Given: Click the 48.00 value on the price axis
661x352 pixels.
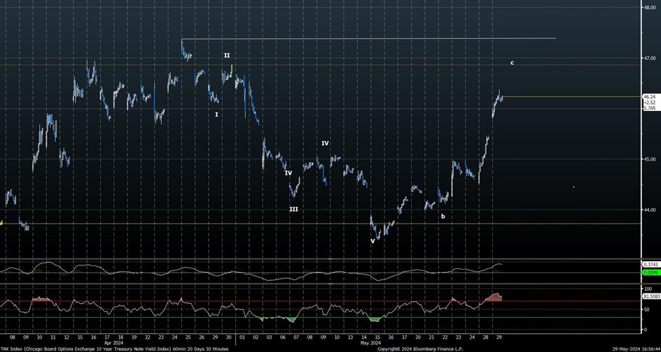Looking at the screenshot, I should [649, 7].
